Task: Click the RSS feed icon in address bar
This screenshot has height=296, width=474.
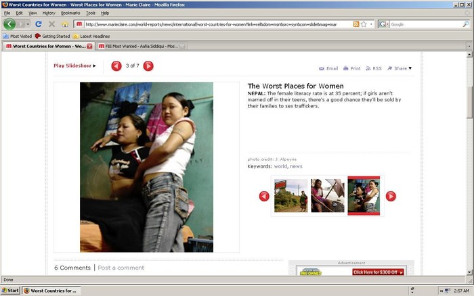Action: tap(356, 24)
